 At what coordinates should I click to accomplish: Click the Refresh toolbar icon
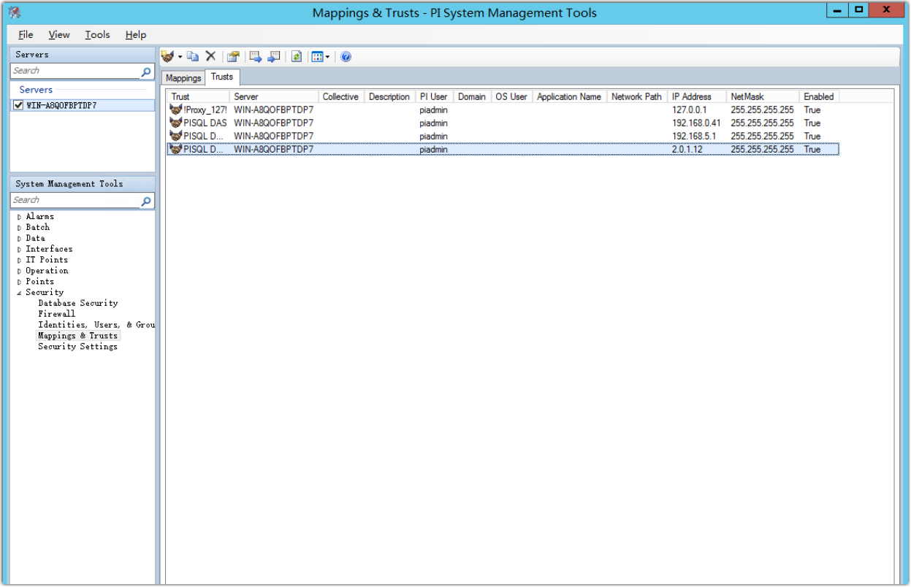tap(297, 56)
